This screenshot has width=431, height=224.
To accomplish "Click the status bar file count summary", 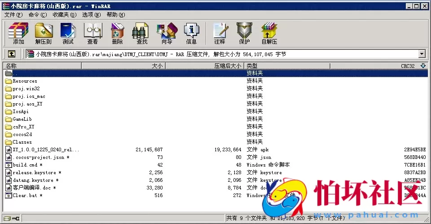I will point(286,218).
